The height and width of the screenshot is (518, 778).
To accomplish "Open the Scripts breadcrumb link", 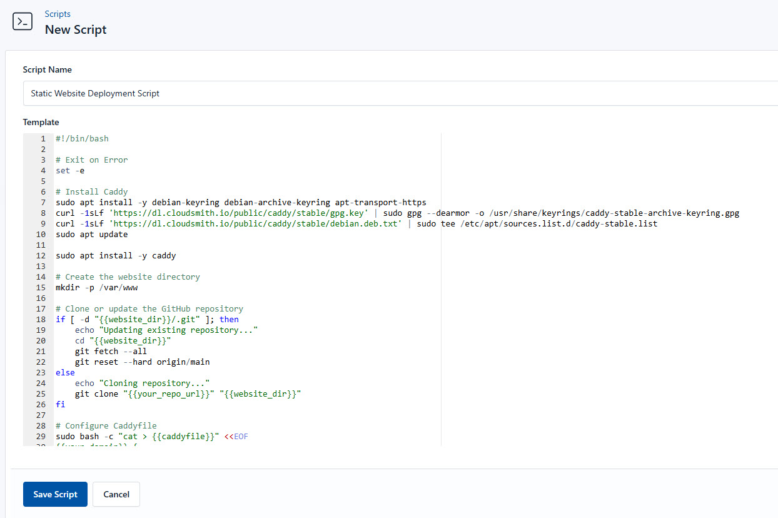I will click(57, 14).
